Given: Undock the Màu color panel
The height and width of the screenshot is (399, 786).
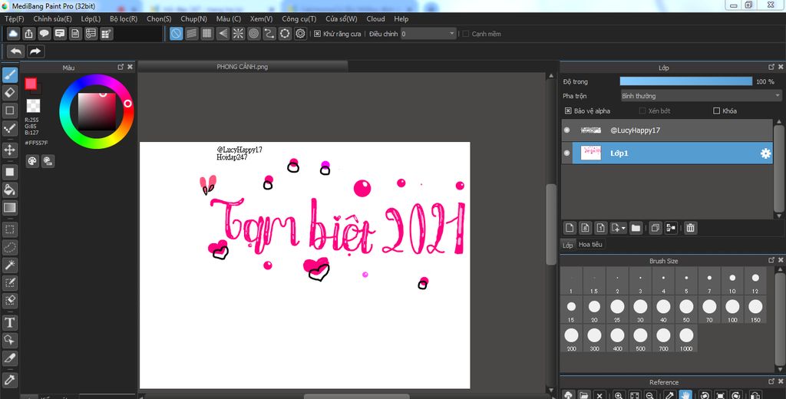Looking at the screenshot, I should pyautogui.click(x=121, y=67).
